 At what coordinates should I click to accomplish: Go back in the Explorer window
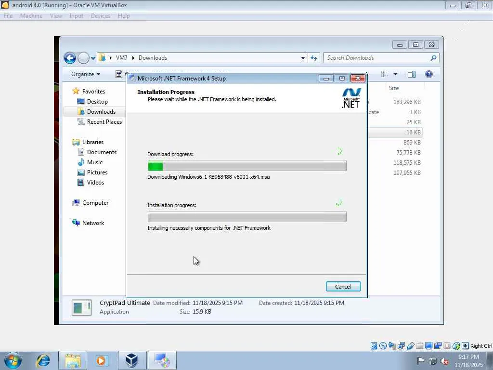70,58
